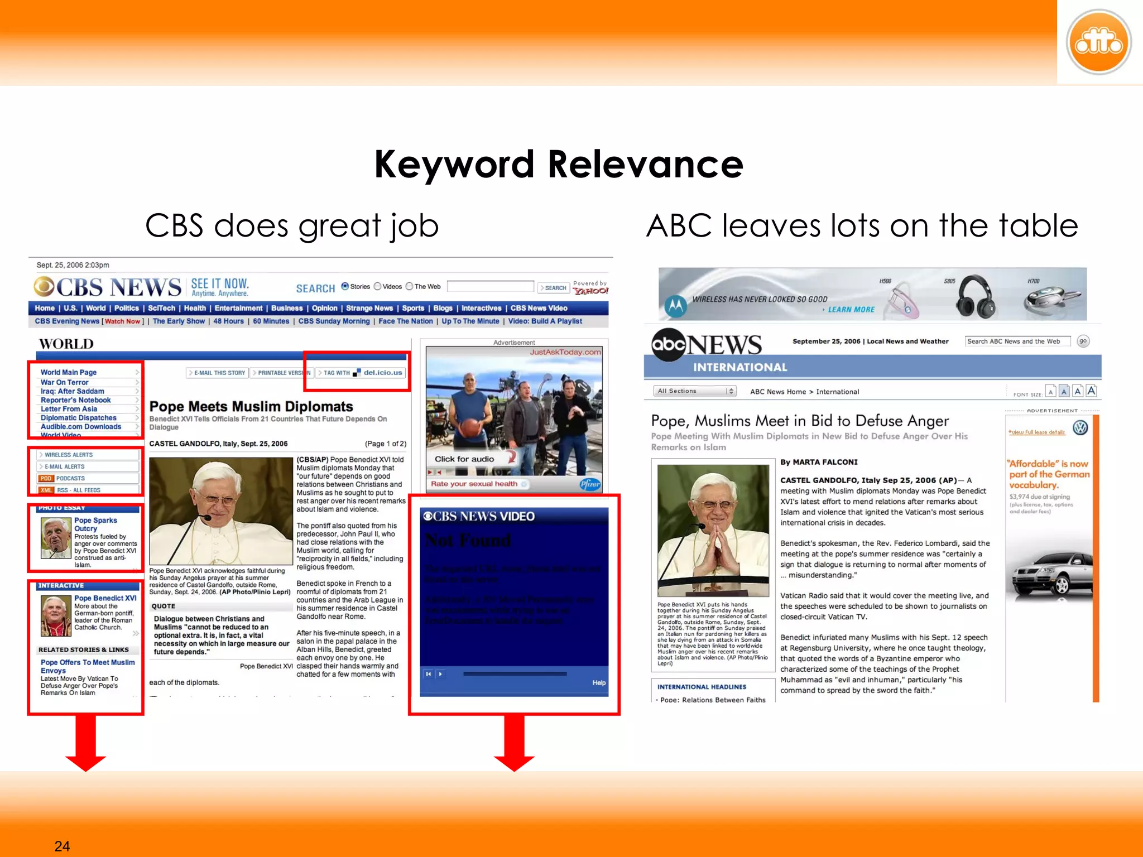
Task: Open the Politics menu item
Action: point(127,308)
